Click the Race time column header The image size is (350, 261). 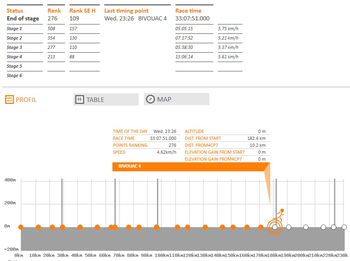188,11
